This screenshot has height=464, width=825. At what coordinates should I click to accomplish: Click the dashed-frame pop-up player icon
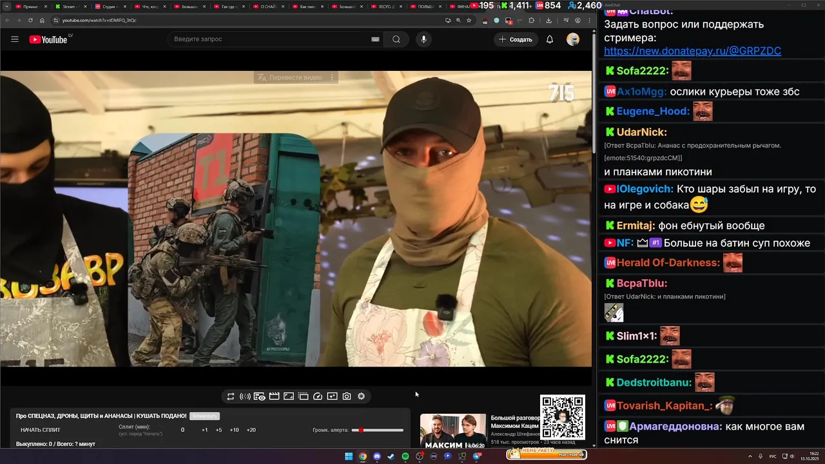point(303,396)
